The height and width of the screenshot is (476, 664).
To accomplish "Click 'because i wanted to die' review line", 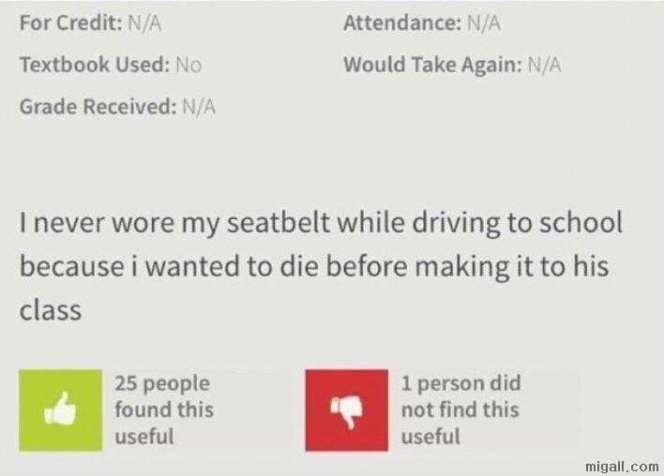I will click(x=169, y=266).
